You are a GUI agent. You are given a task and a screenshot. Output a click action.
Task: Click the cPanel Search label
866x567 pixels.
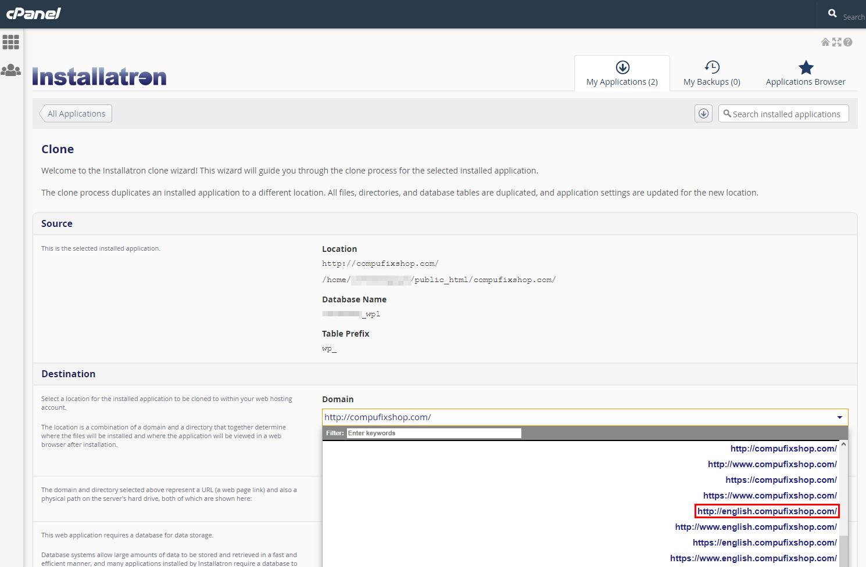click(x=854, y=17)
